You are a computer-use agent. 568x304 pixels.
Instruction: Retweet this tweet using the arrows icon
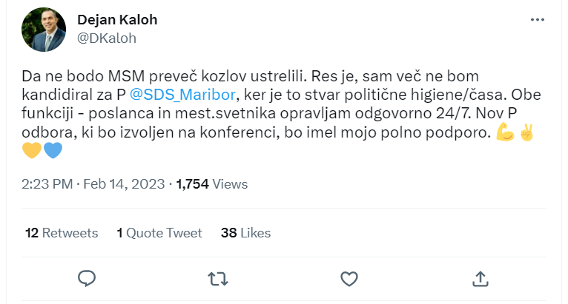click(217, 278)
